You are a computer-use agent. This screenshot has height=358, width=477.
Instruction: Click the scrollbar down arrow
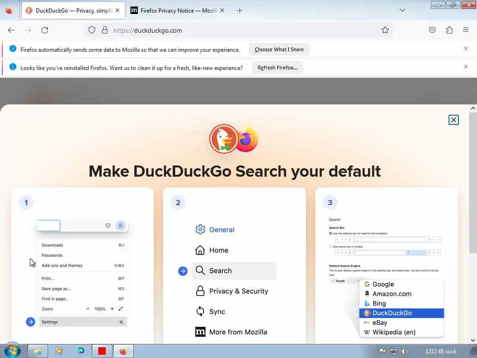click(x=473, y=340)
